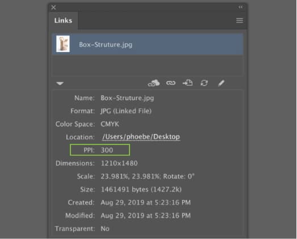Open the /Users/phoebe/Desktop location link
The height and width of the screenshot is (239, 297).
pyautogui.click(x=141, y=137)
